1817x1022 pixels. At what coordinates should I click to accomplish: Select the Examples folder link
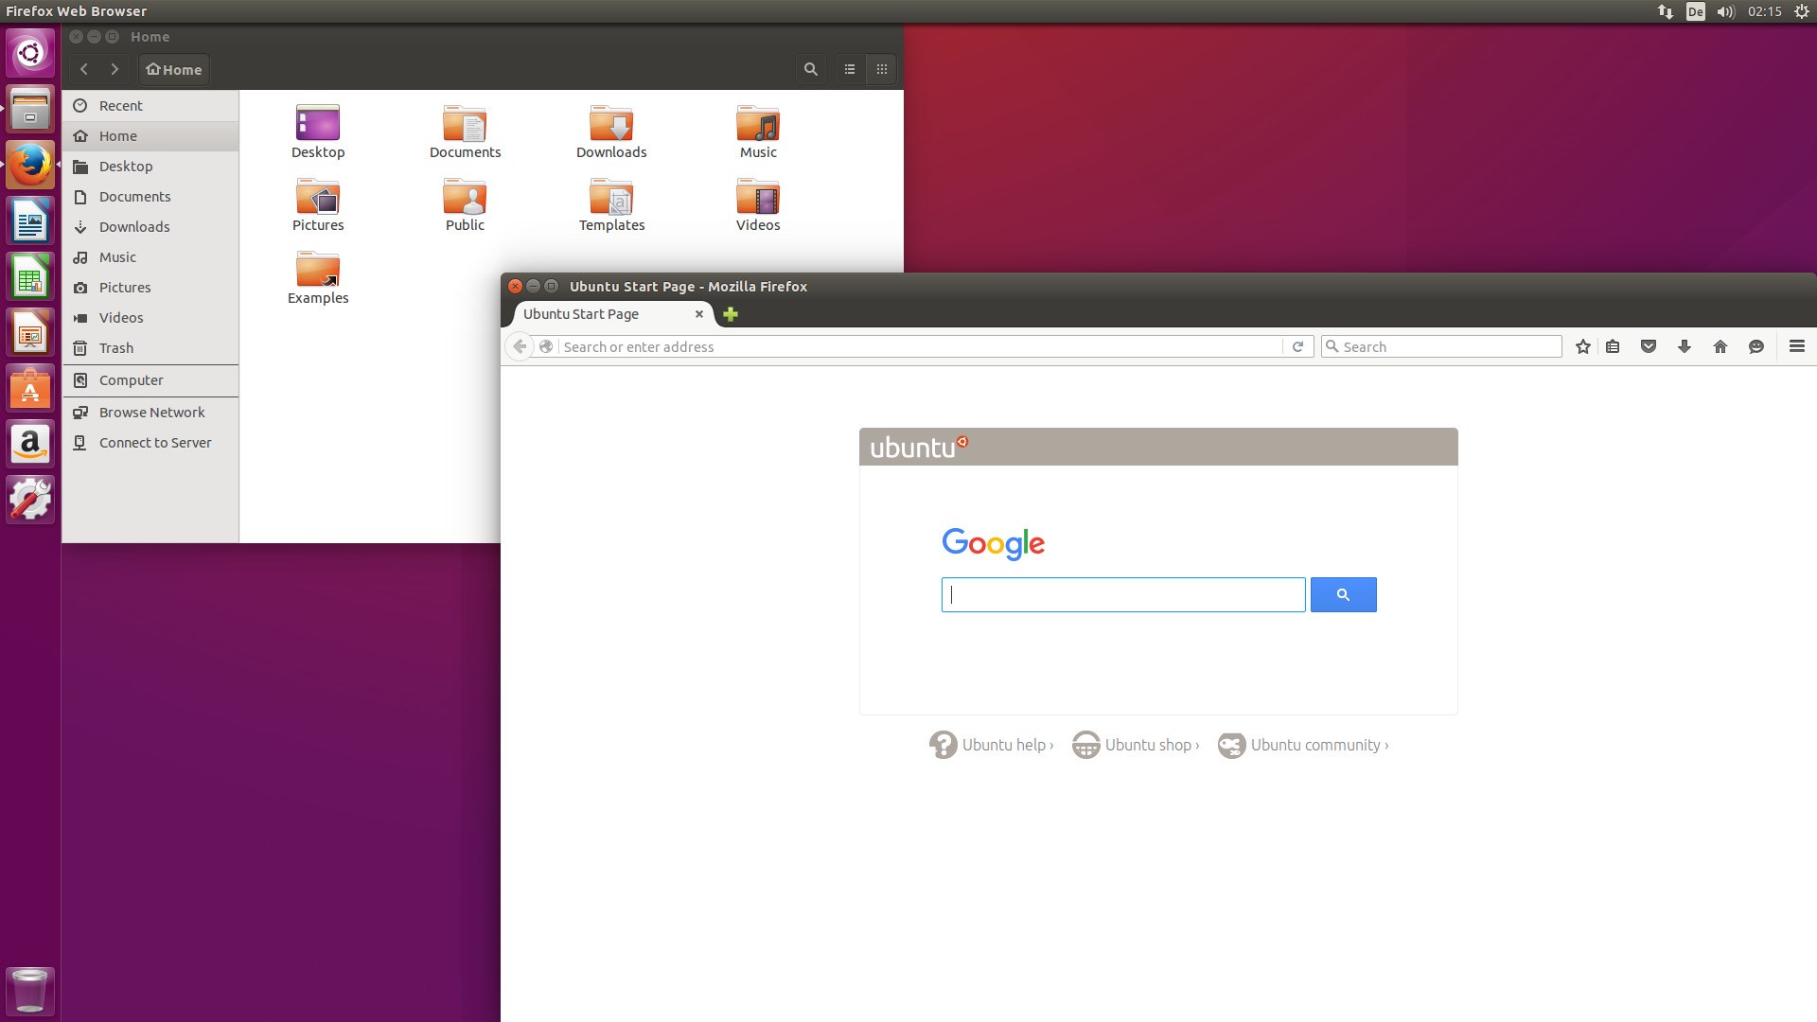318,278
